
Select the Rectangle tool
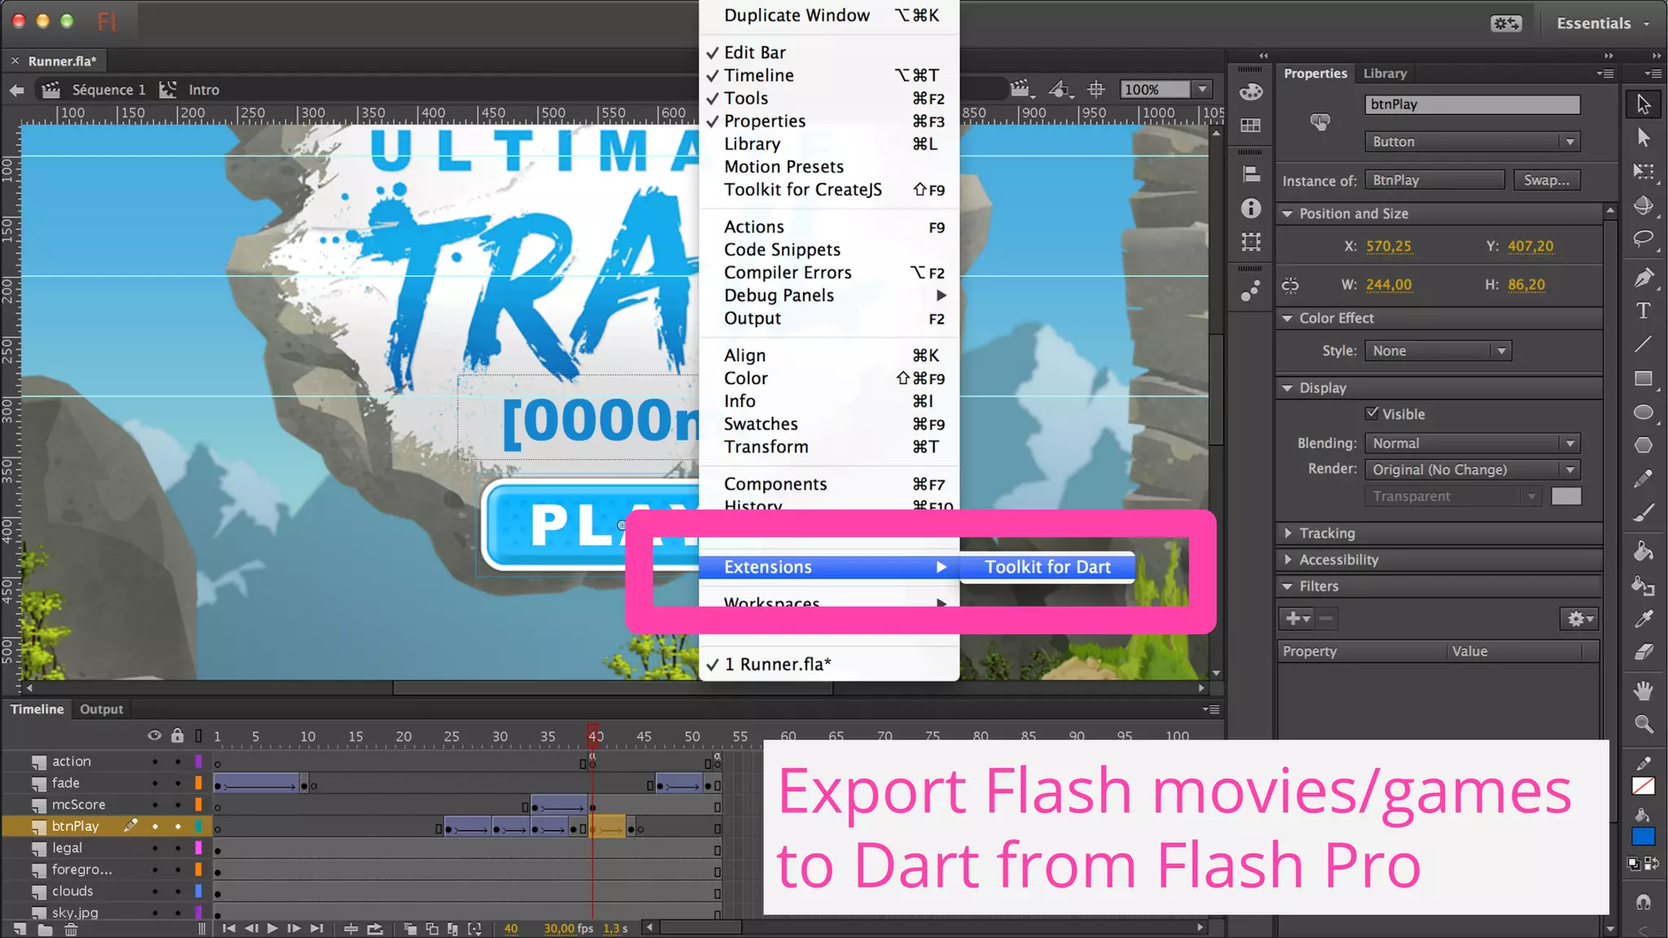pyautogui.click(x=1644, y=379)
